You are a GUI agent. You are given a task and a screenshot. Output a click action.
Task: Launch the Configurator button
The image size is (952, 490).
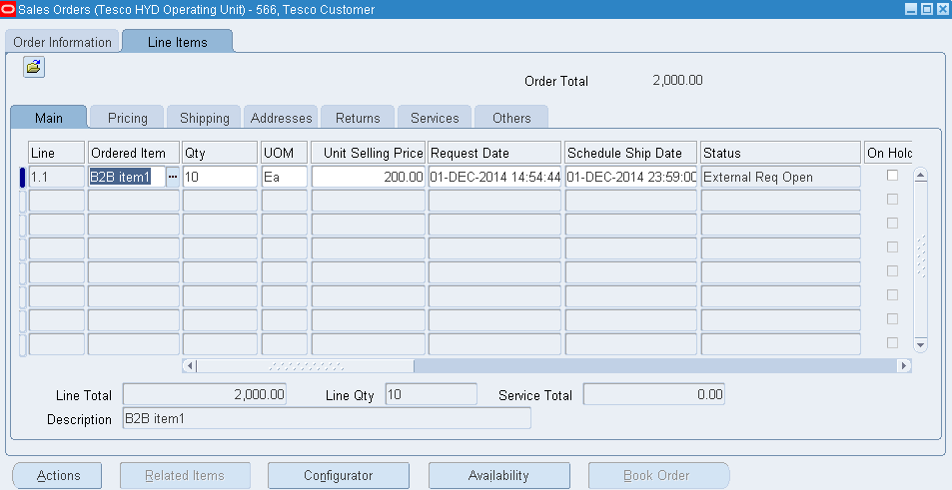[x=339, y=475]
